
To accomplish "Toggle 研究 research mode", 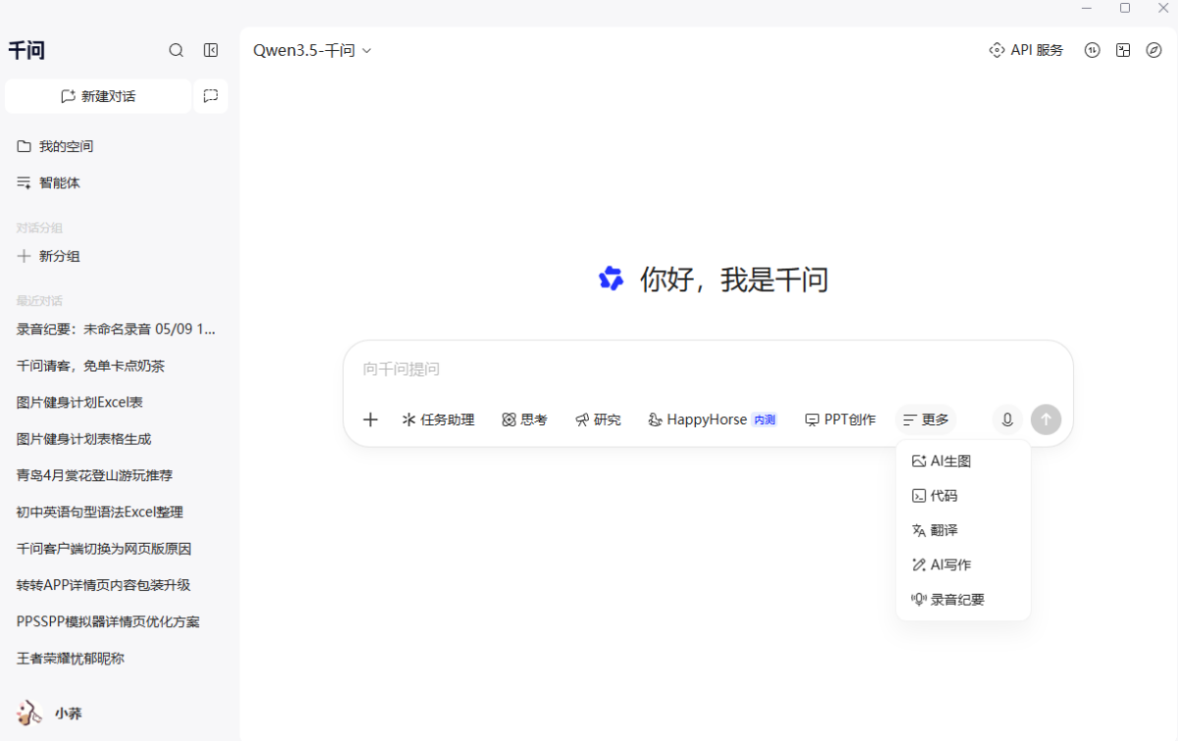I will [598, 420].
